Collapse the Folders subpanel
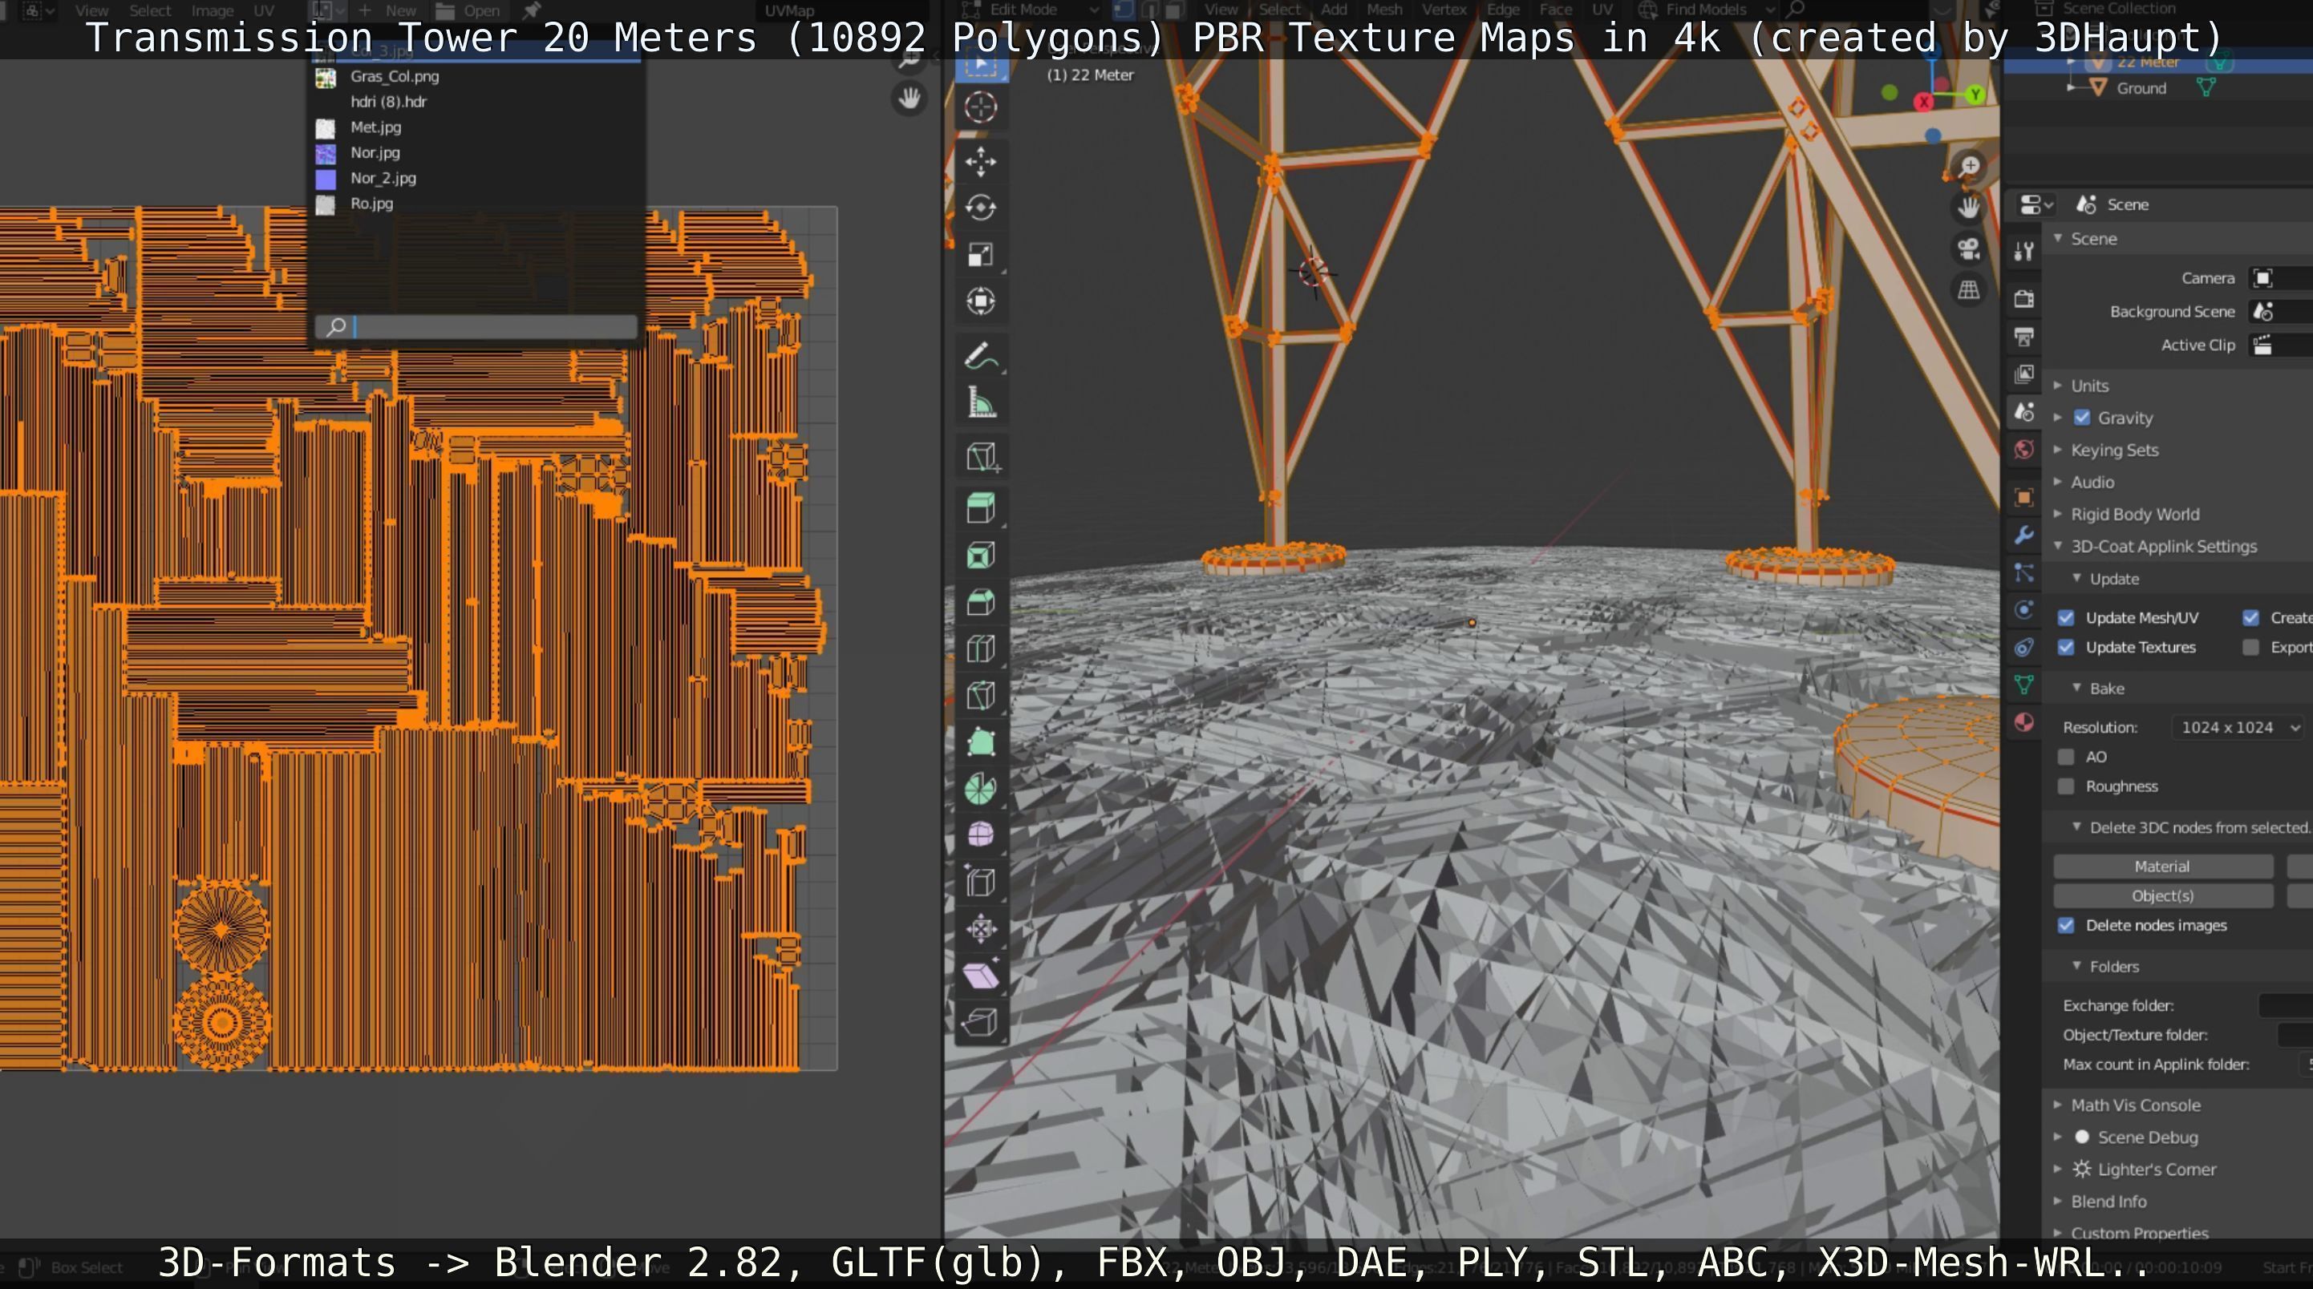 click(x=2113, y=967)
